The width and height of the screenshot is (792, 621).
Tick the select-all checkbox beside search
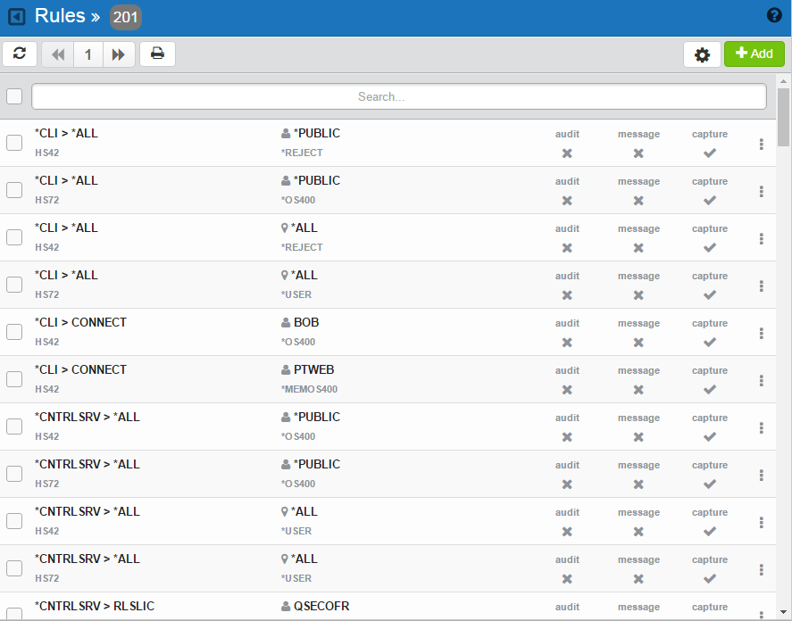point(14,96)
